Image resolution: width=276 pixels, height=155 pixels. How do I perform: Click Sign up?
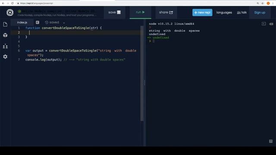click(x=260, y=12)
